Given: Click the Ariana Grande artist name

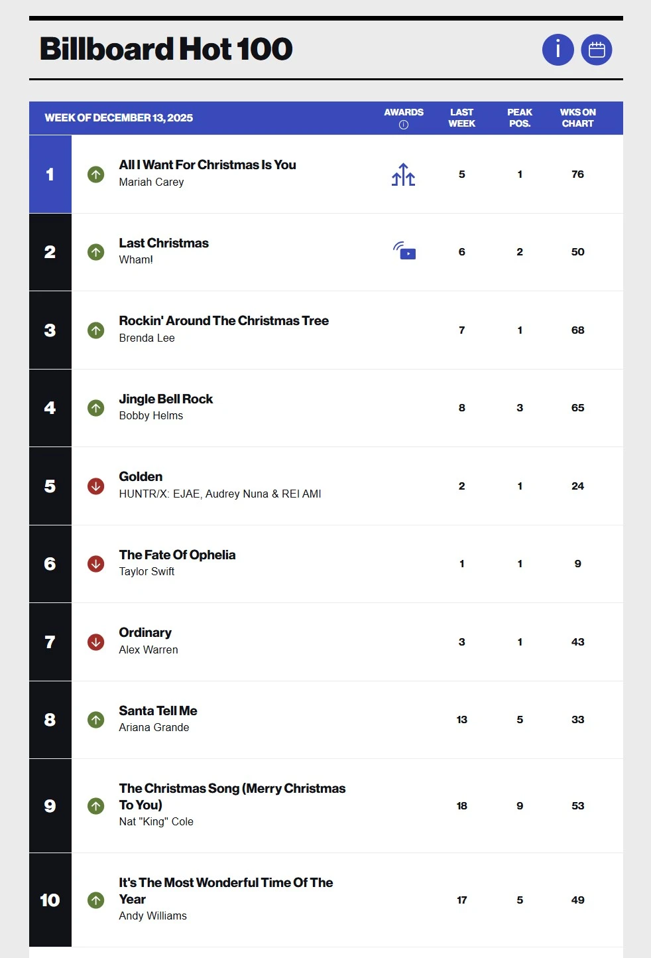Looking at the screenshot, I should [154, 728].
